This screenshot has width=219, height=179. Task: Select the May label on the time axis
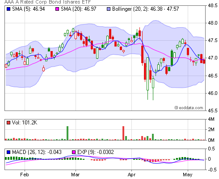coord(188,175)
